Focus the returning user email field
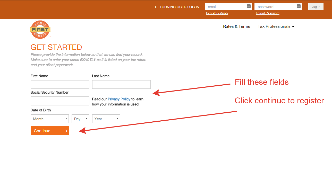332x171 pixels. tap(228, 7)
